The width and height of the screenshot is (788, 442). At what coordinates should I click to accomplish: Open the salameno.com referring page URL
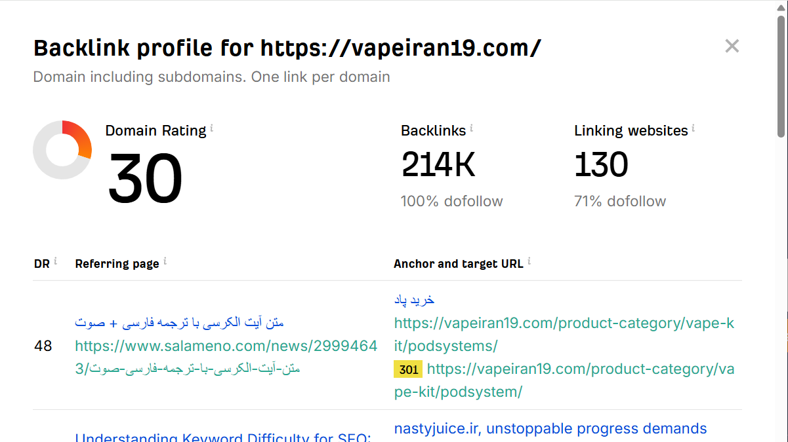226,346
